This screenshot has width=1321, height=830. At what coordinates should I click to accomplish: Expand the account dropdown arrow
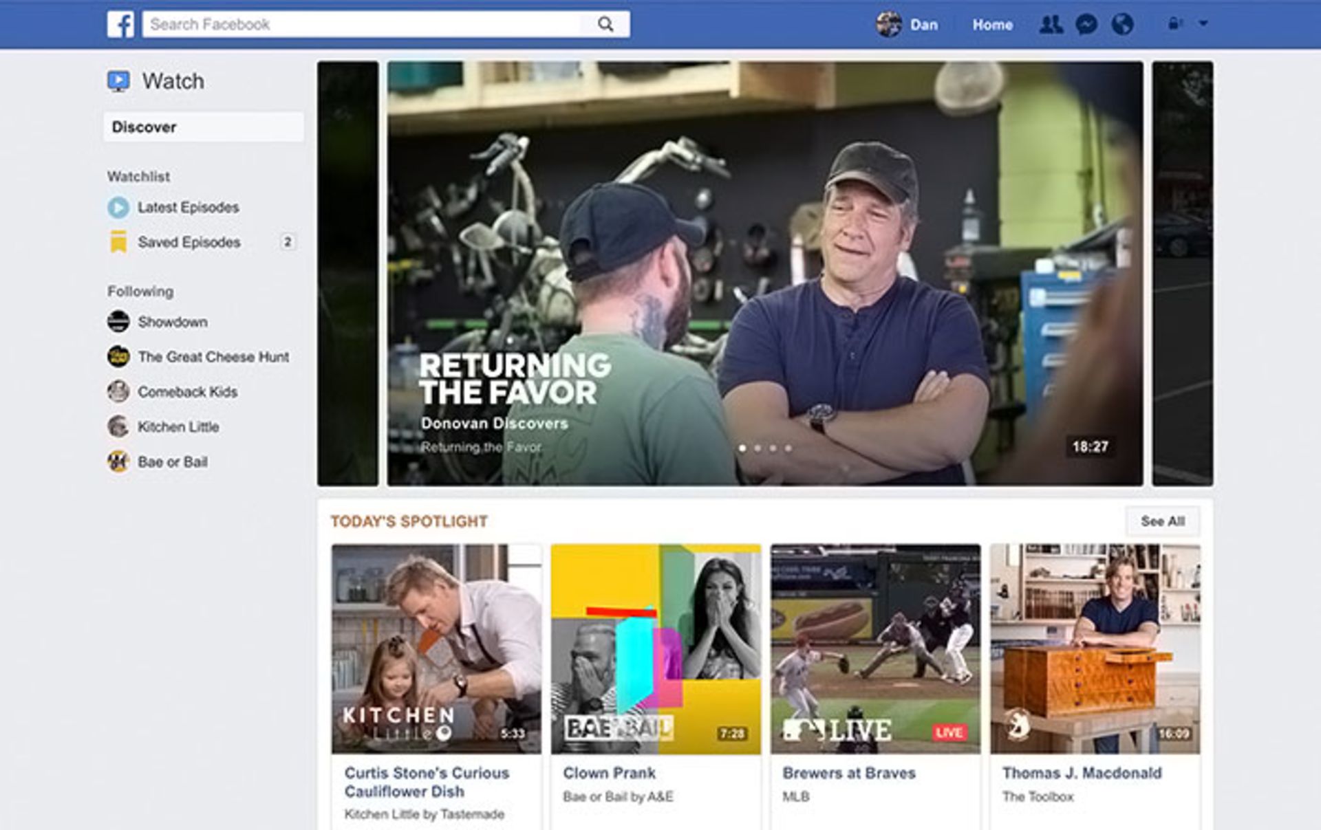[1203, 23]
